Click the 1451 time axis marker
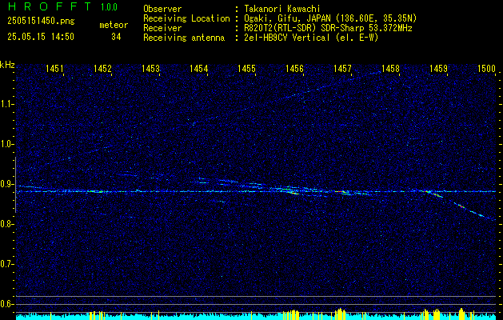The image size is (503, 320). pyautogui.click(x=54, y=68)
